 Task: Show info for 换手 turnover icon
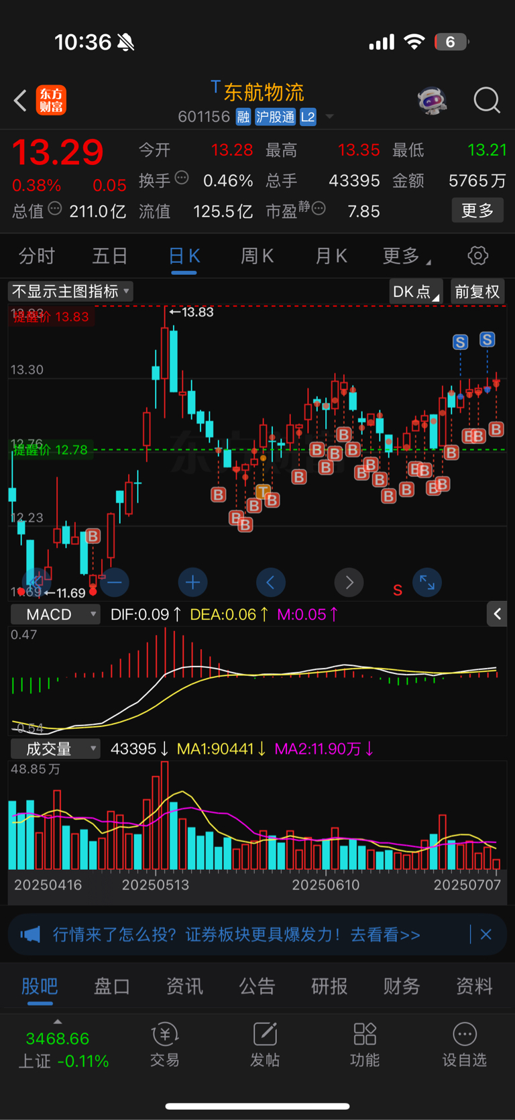coord(182,178)
